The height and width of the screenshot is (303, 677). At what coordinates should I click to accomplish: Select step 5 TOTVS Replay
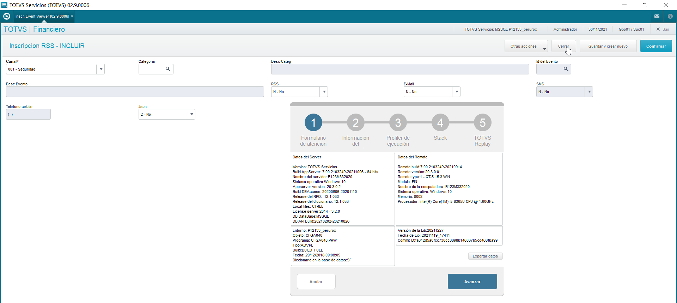[x=482, y=123]
